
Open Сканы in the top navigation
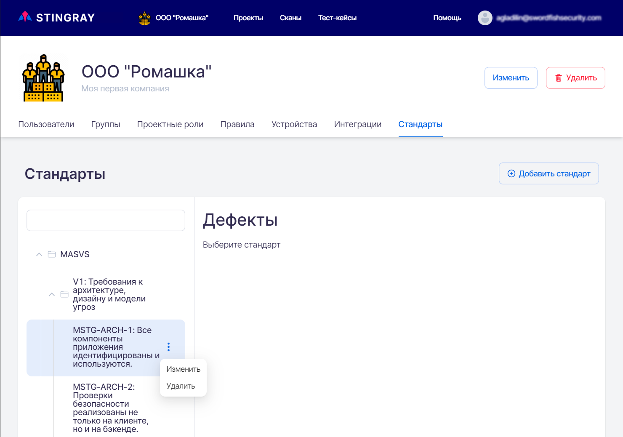click(290, 18)
